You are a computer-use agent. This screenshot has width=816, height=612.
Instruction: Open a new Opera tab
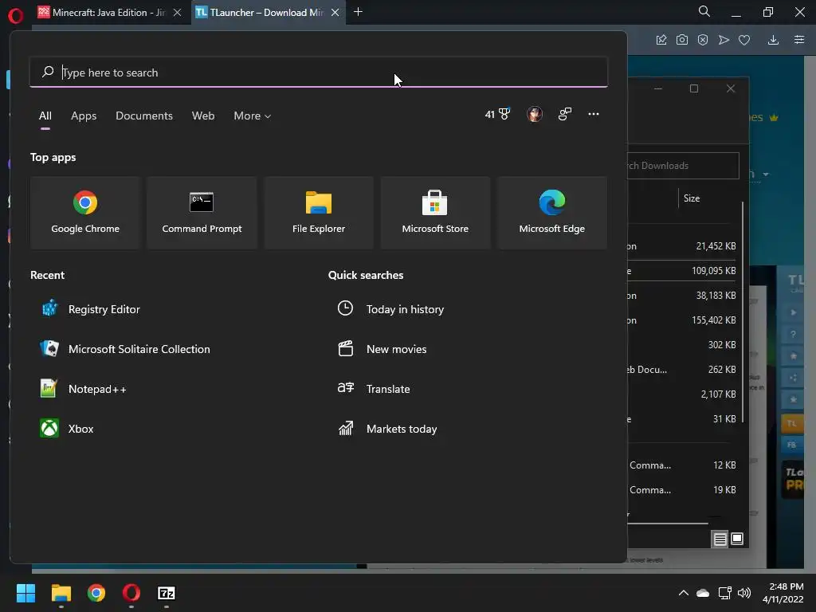click(358, 12)
